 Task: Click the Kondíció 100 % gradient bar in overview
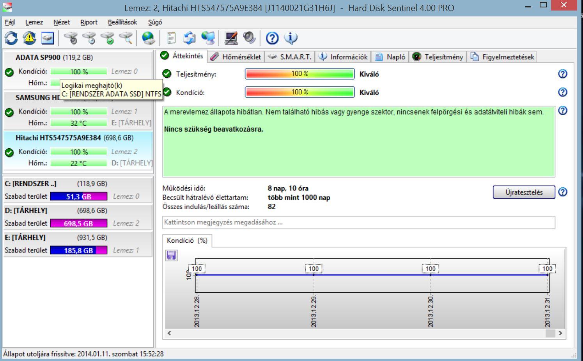click(299, 92)
